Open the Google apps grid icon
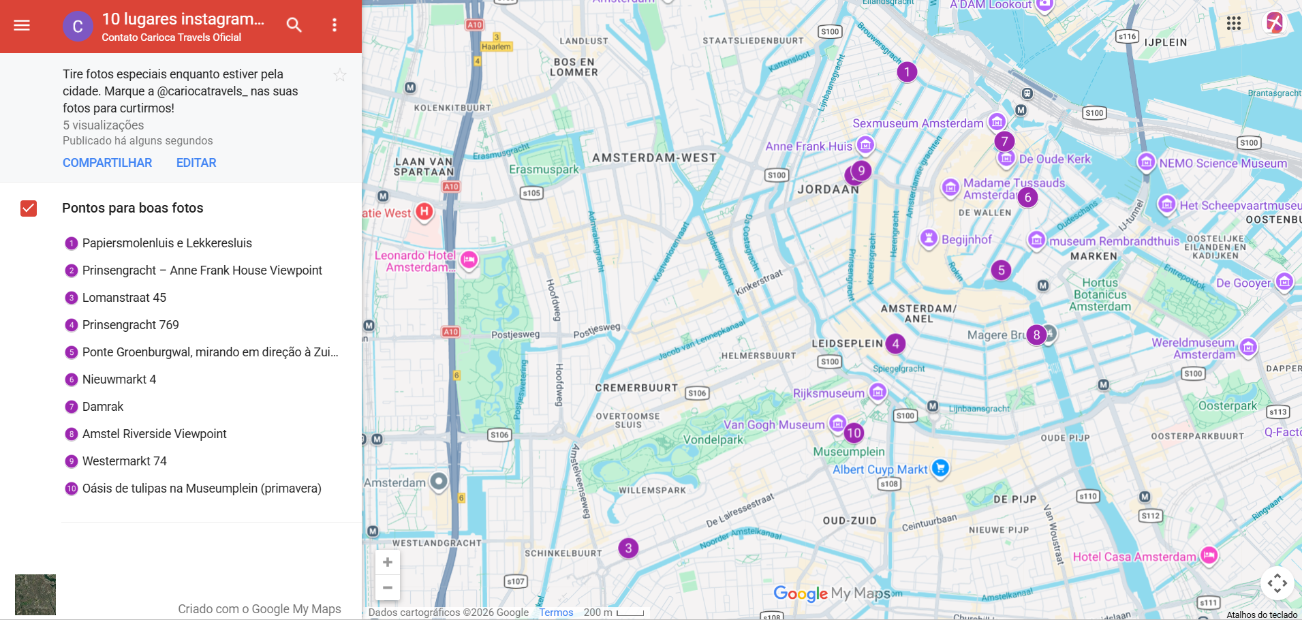Image resolution: width=1302 pixels, height=620 pixels. pyautogui.click(x=1233, y=24)
